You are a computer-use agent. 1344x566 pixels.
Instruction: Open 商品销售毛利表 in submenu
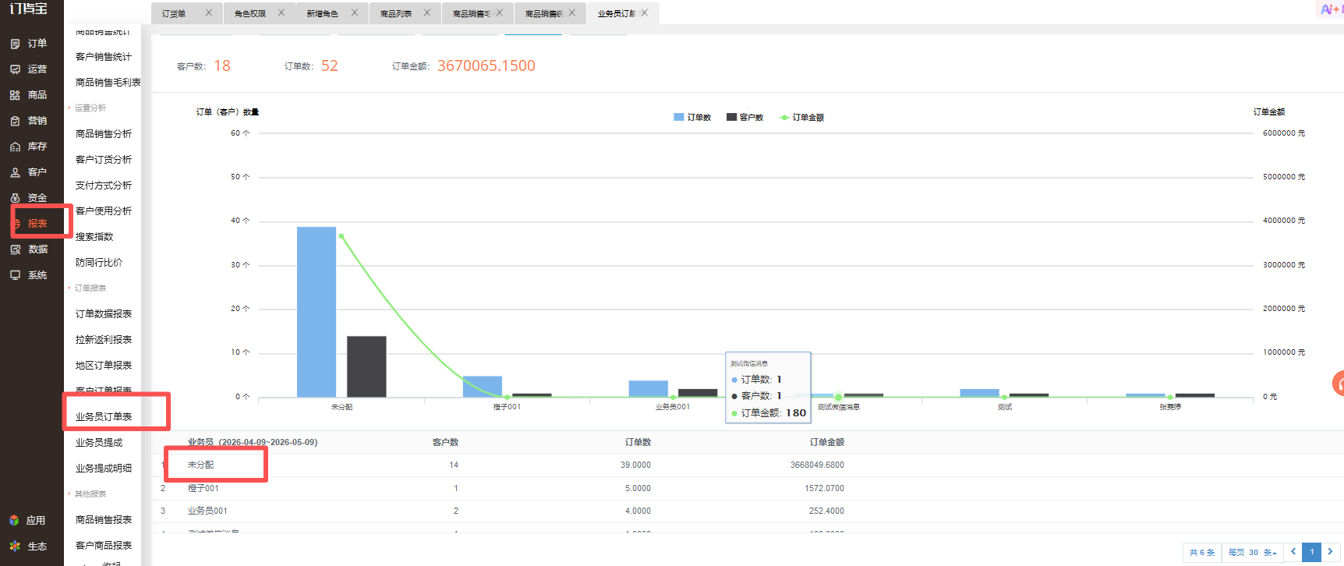click(108, 83)
